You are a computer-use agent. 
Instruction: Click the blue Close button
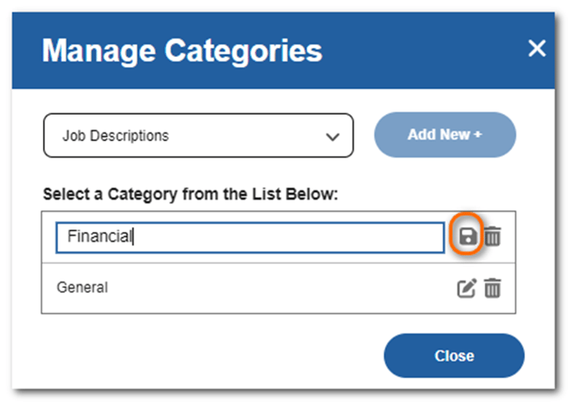coord(454,356)
